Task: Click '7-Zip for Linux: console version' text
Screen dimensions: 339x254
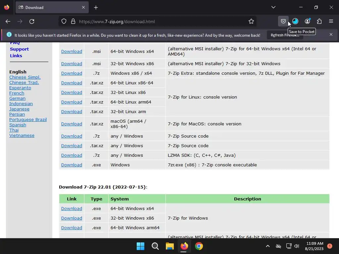Action: point(202,97)
